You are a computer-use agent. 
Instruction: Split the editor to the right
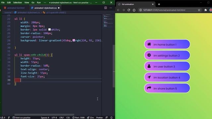106,8
